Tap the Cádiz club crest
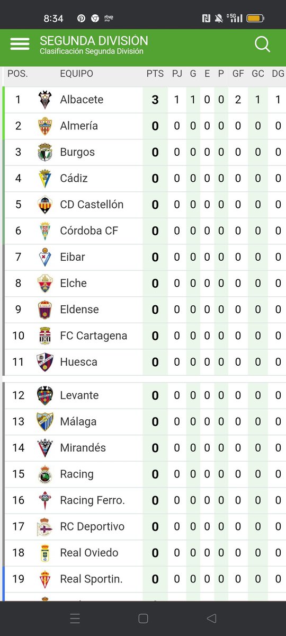Screen dimensions: 286x636 45,178
